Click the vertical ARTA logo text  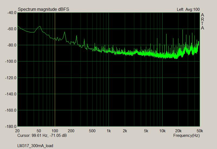(x=202, y=21)
